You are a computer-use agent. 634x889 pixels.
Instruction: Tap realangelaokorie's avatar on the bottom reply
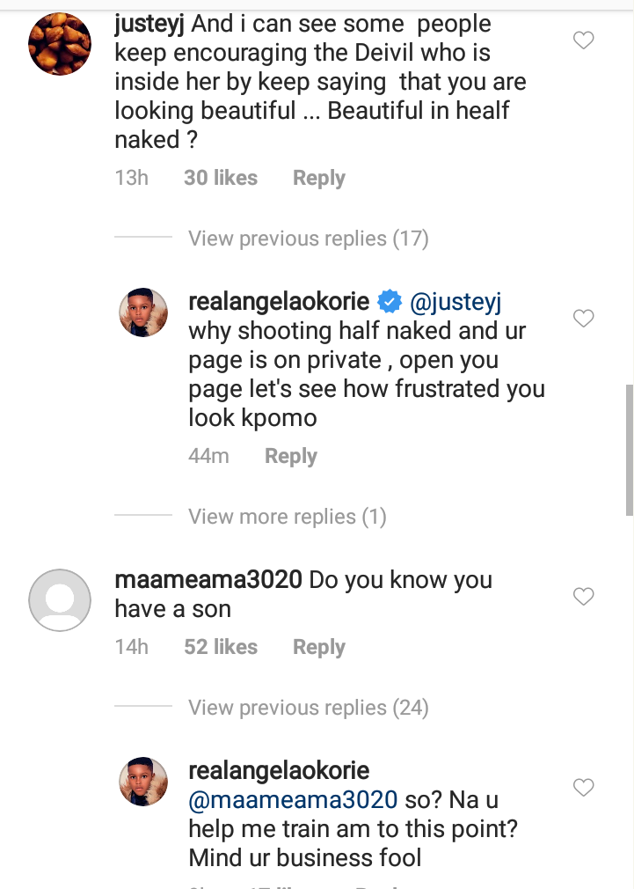(143, 782)
